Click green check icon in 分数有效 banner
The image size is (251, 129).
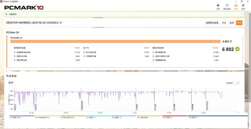click(x=6, y=14)
